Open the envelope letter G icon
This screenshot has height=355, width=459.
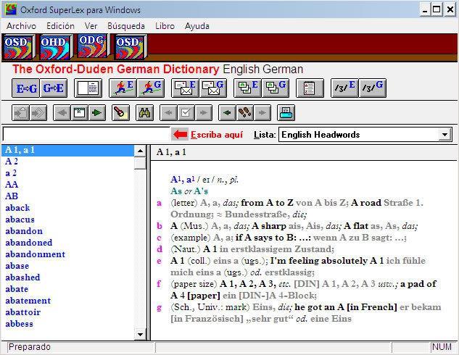pyautogui.click(x=212, y=88)
